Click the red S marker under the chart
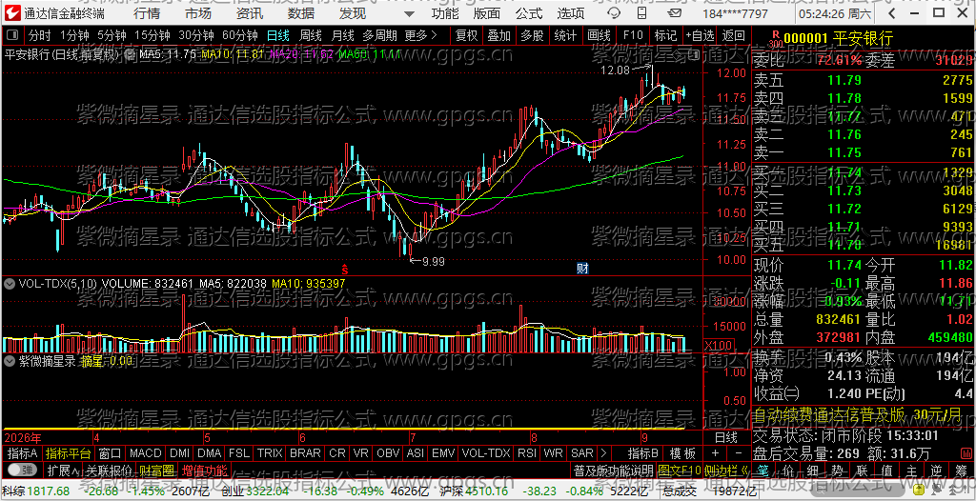 coord(344,269)
